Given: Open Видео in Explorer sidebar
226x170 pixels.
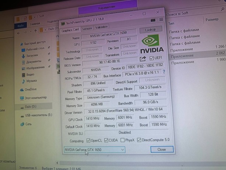Looking at the screenshot, I should (x=28, y=75).
